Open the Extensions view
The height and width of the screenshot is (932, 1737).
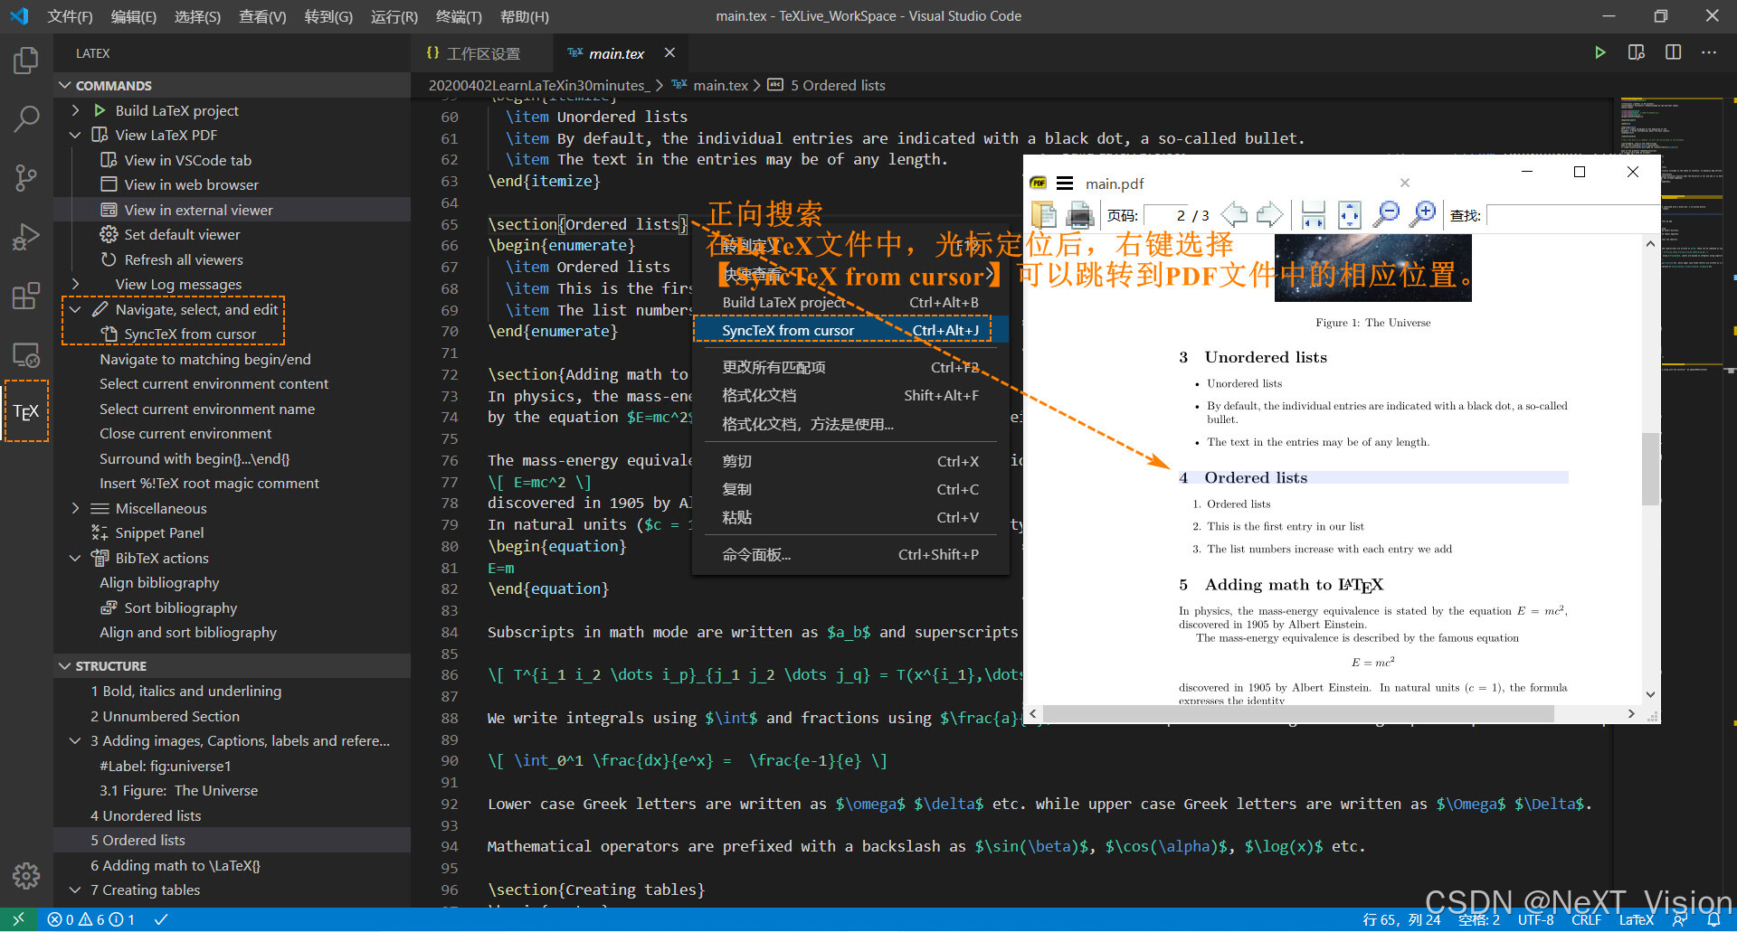point(26,296)
